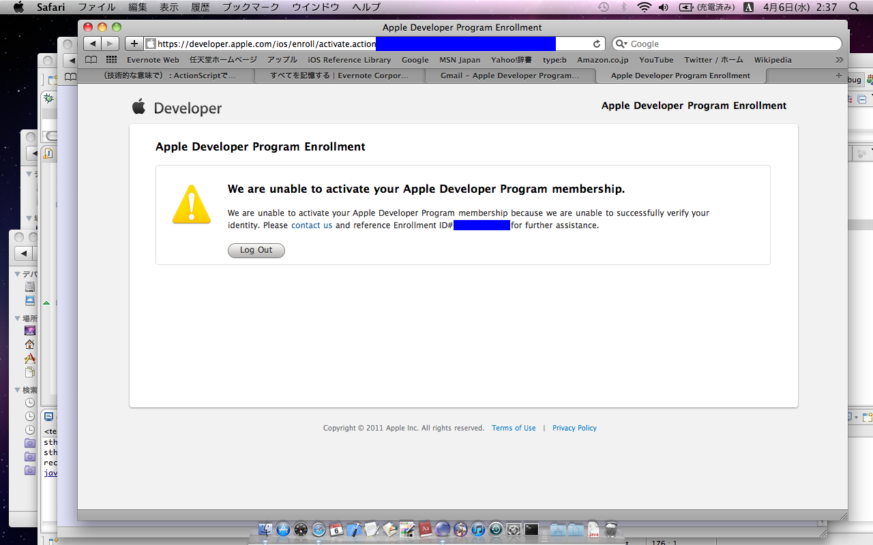Image resolution: width=873 pixels, height=545 pixels.
Task: Open Dashboard from the Dock
Action: coord(301,529)
